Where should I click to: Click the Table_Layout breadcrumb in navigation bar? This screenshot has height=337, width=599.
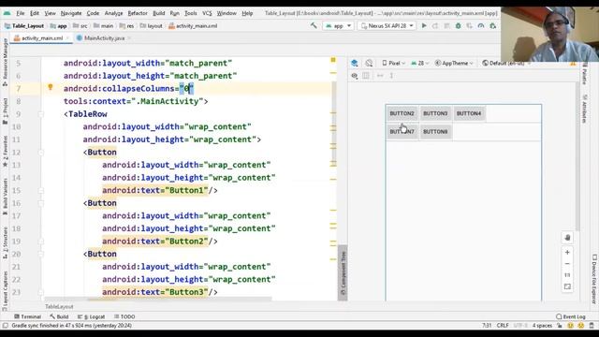pos(24,26)
